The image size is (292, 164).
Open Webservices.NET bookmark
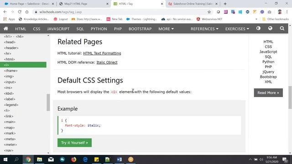click(x=209, y=19)
